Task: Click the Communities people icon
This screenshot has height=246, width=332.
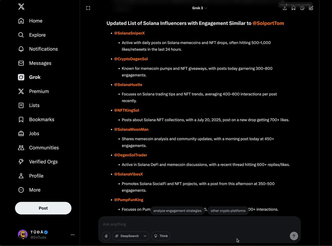Action: [21, 148]
